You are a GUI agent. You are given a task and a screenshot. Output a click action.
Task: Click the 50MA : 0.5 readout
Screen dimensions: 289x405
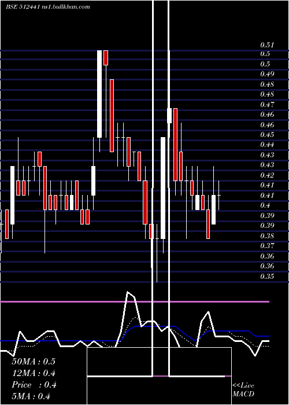coord(34,362)
